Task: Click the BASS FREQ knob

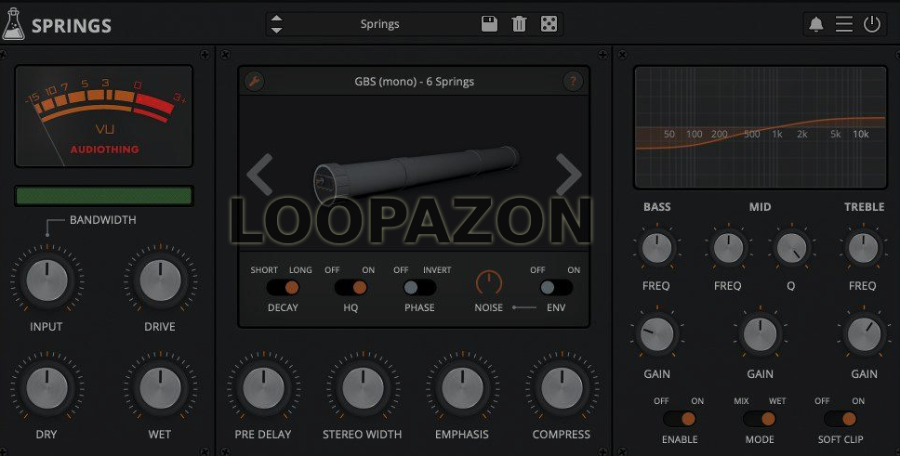Action: (x=656, y=248)
